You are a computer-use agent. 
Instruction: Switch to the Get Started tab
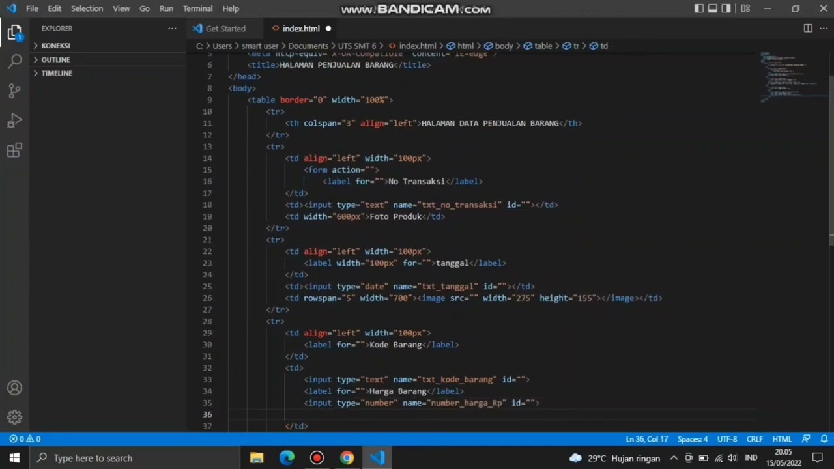click(225, 29)
